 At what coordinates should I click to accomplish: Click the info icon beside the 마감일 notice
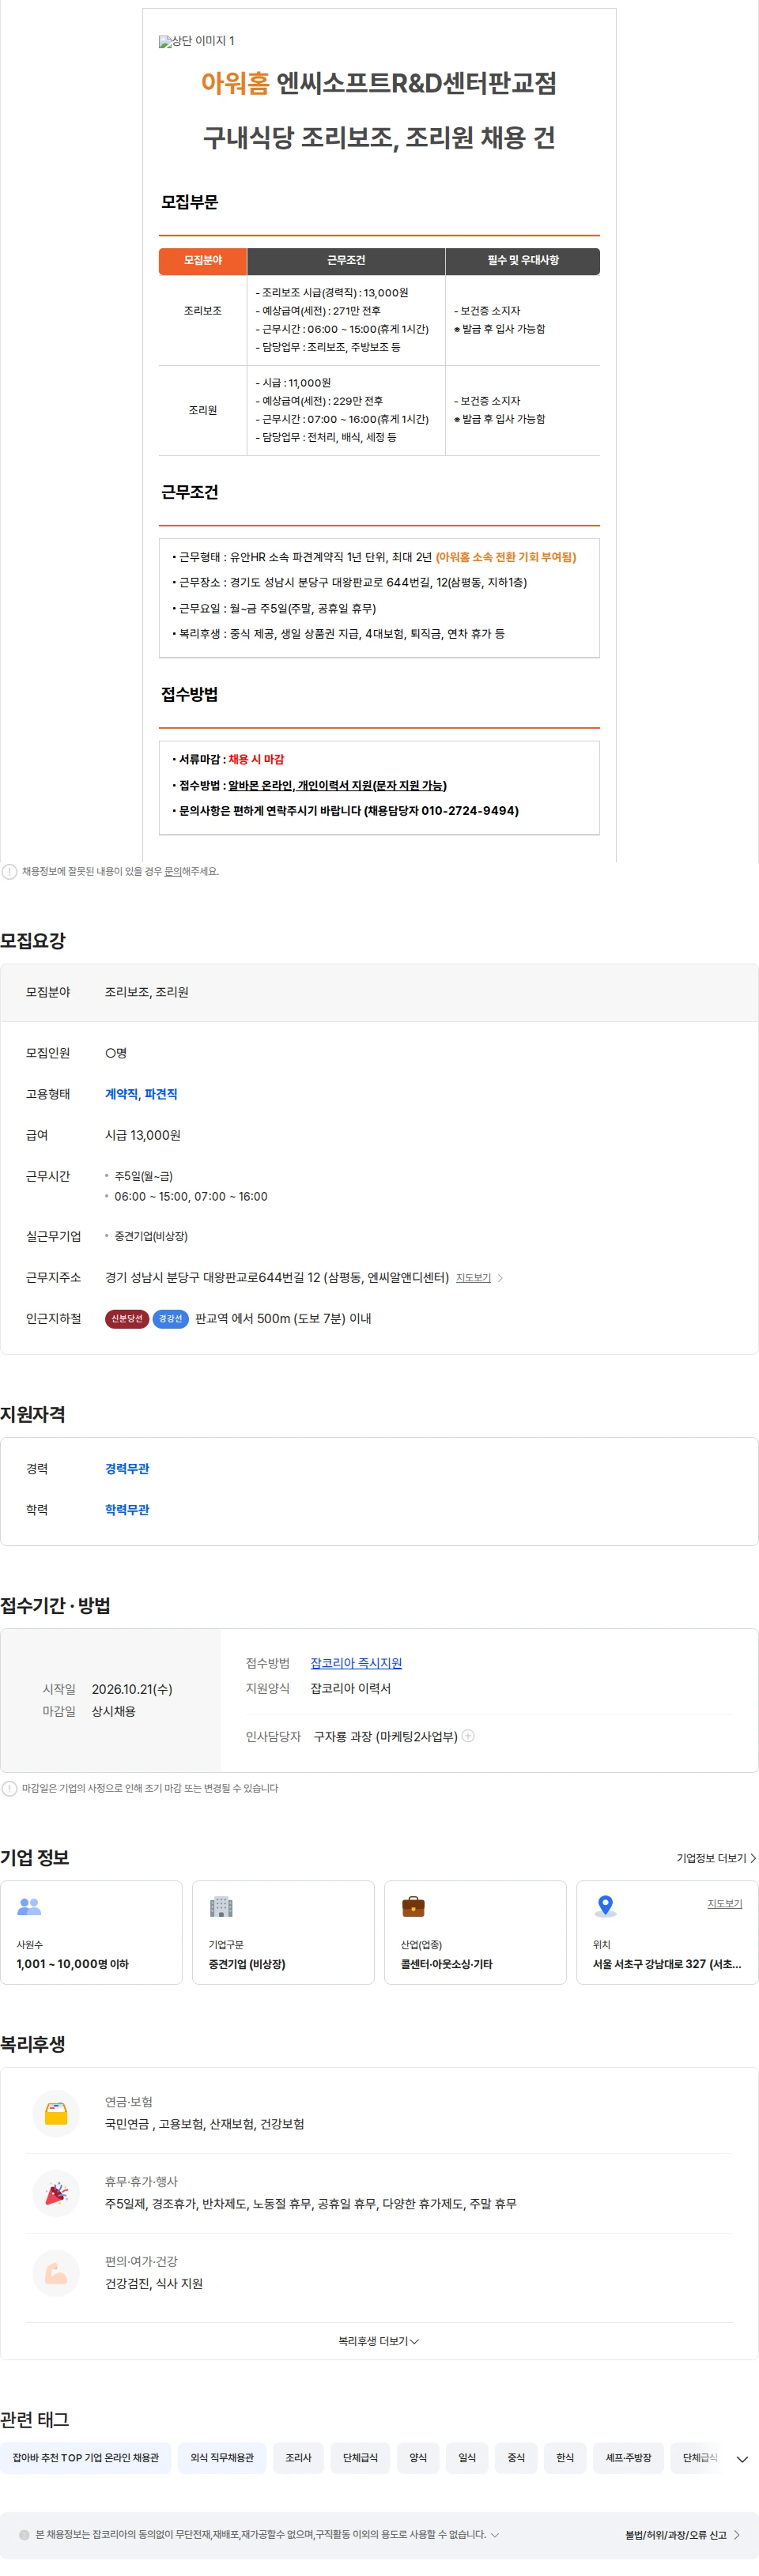pos(9,1788)
